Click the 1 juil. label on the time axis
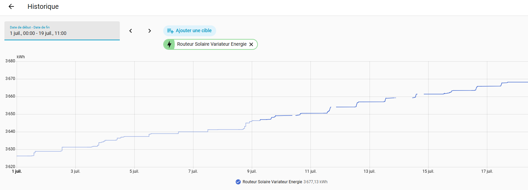 (17, 171)
